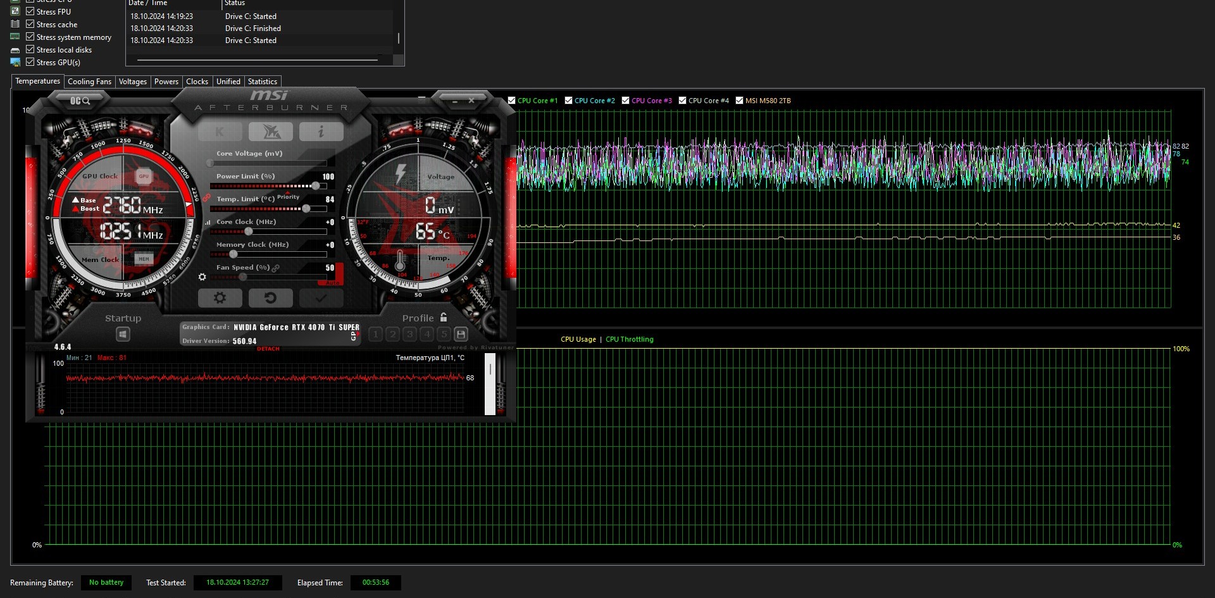Click the Core Voltage slider handle
The height and width of the screenshot is (598, 1215).
211,163
